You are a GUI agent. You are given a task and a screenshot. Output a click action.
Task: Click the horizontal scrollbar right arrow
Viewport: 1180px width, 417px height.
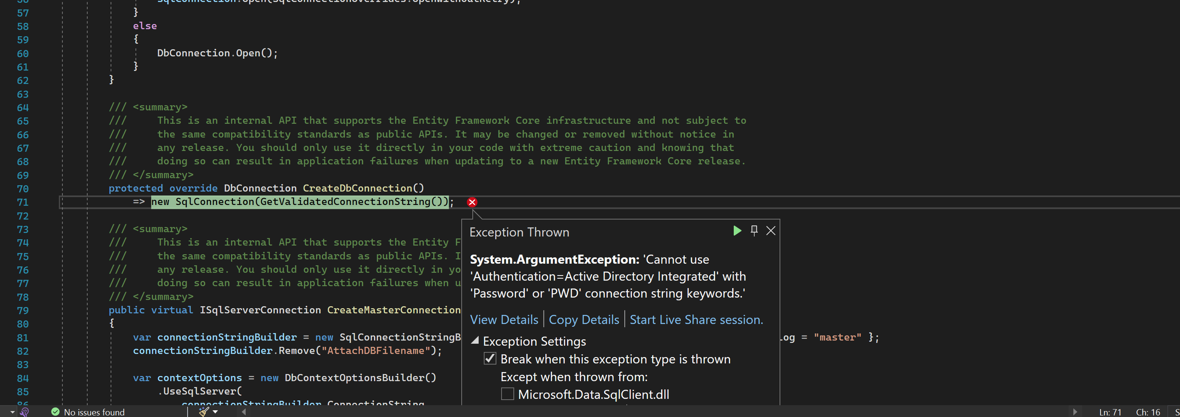click(1075, 412)
